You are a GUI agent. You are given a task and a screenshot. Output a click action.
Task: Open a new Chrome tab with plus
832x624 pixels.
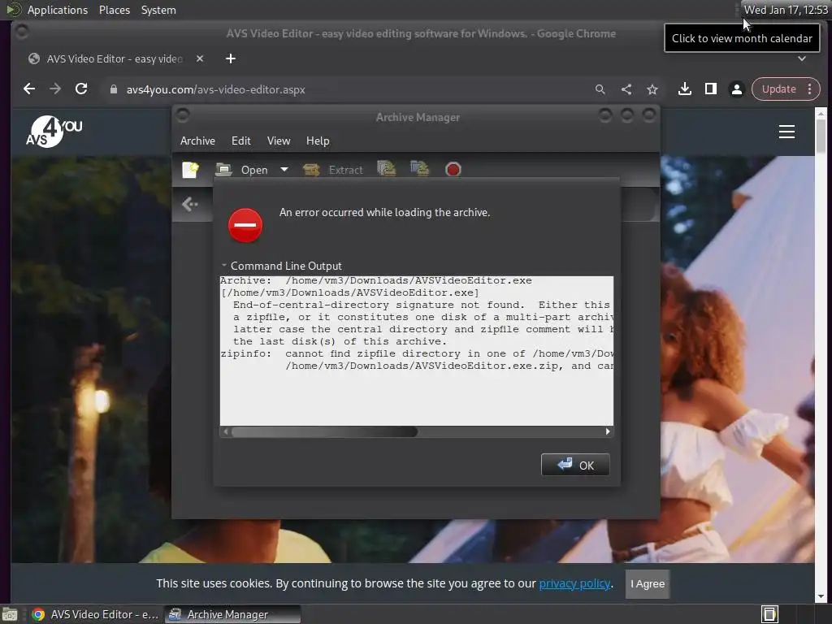230,58
